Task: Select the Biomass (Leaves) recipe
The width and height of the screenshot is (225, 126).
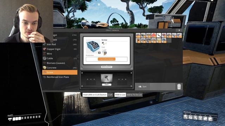Action: [x=60, y=63]
